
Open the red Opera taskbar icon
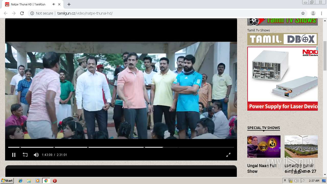(55, 181)
